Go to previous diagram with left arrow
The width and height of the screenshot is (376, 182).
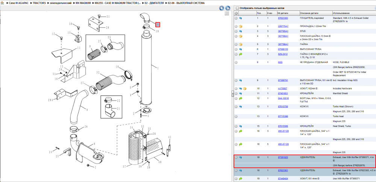[x=222, y=8]
